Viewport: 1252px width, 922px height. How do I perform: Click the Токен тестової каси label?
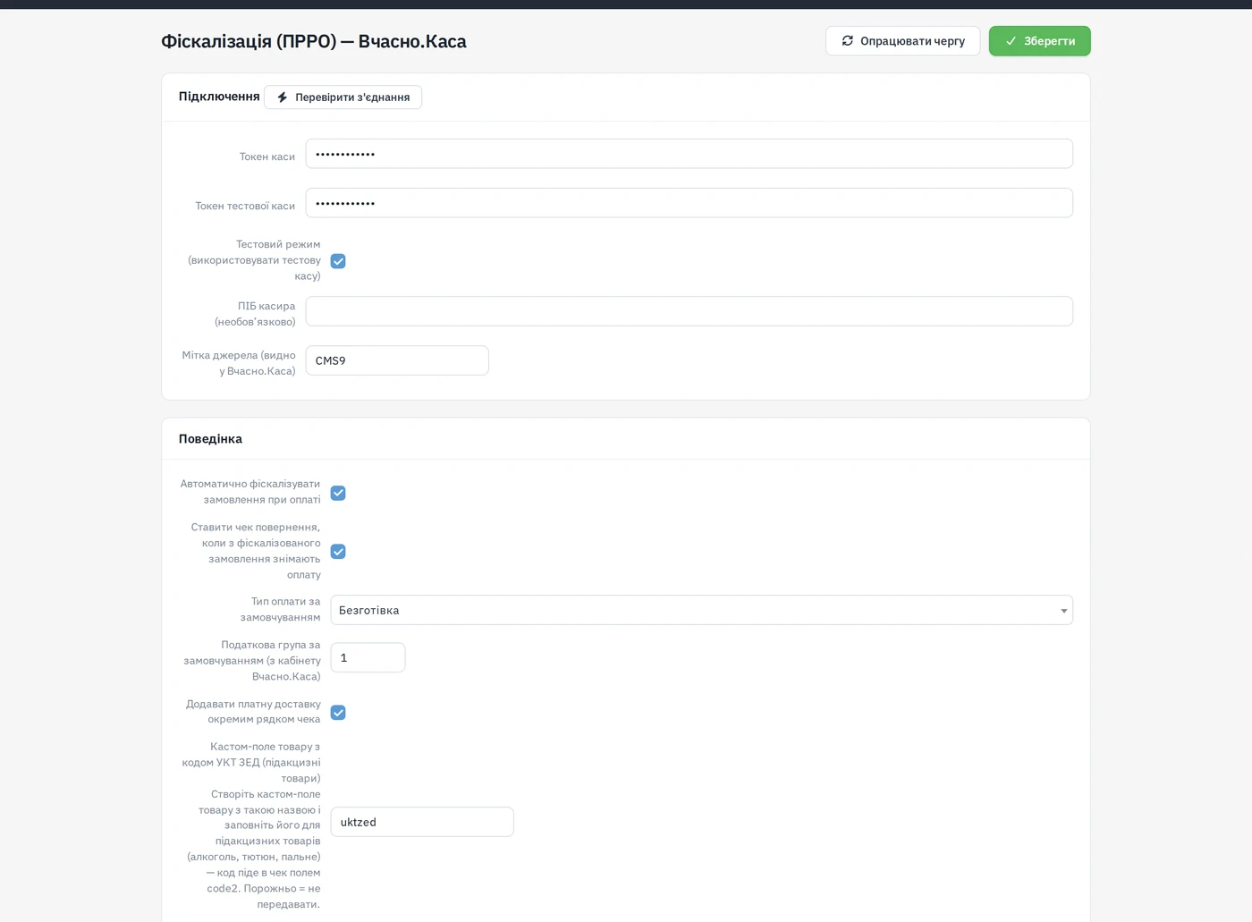(245, 206)
